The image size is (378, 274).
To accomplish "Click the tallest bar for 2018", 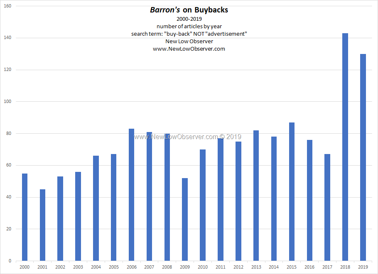I will (x=345, y=147).
